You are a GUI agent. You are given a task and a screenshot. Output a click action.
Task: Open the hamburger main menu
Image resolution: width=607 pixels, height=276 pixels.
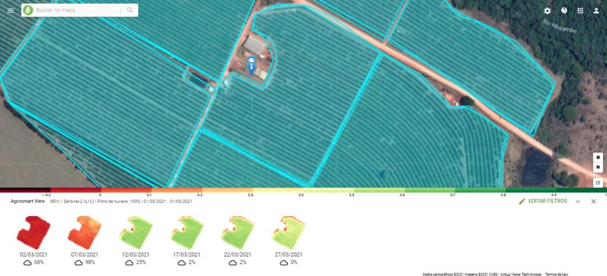point(11,11)
